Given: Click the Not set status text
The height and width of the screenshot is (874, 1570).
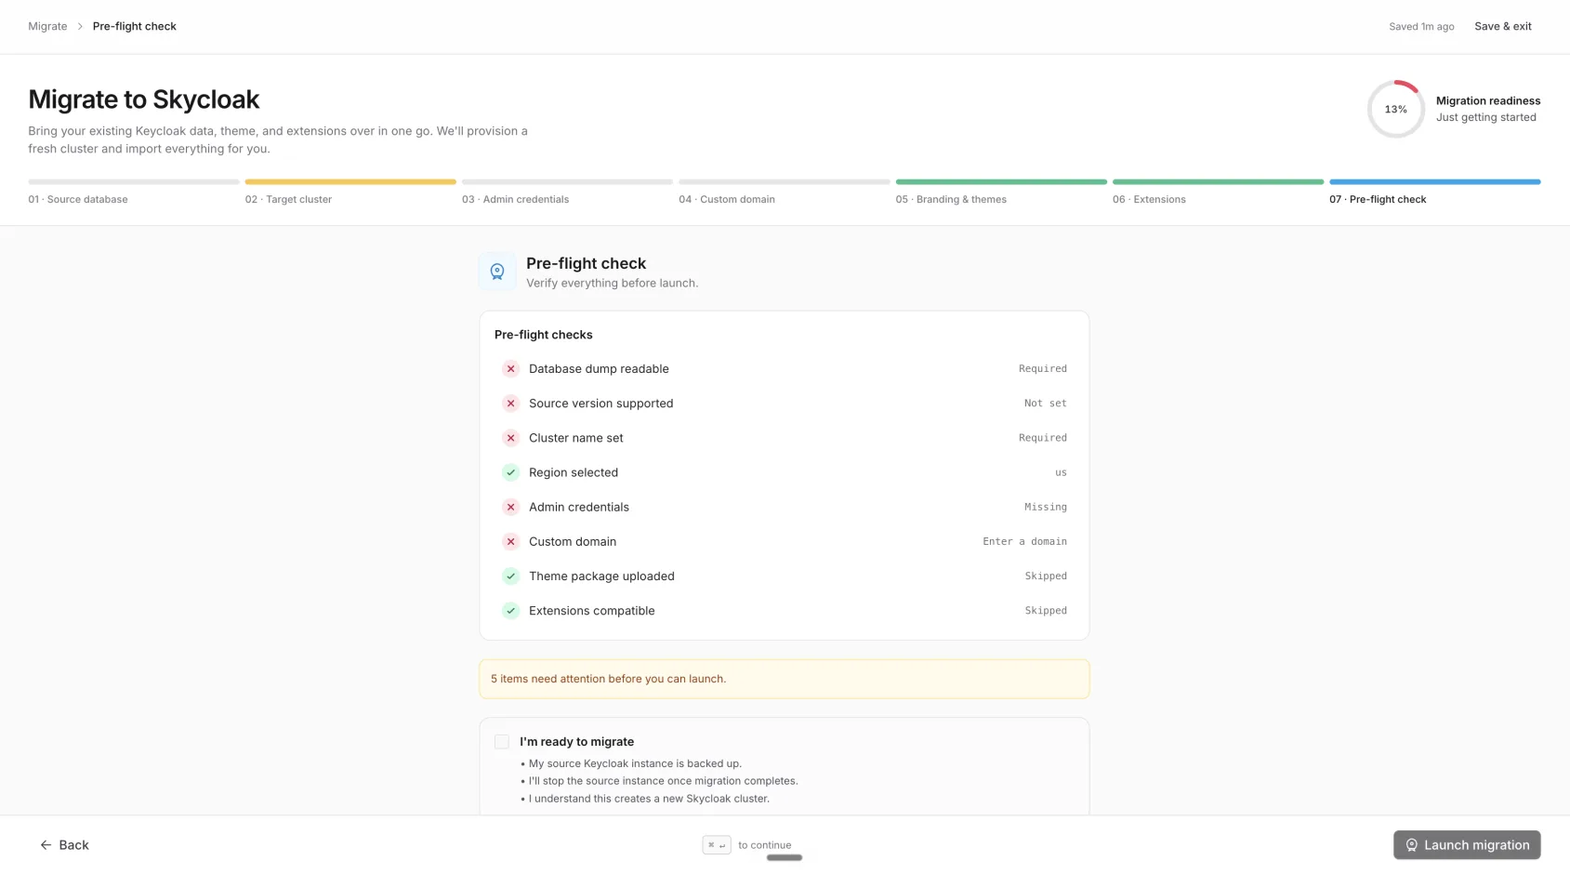Looking at the screenshot, I should click(1046, 404).
